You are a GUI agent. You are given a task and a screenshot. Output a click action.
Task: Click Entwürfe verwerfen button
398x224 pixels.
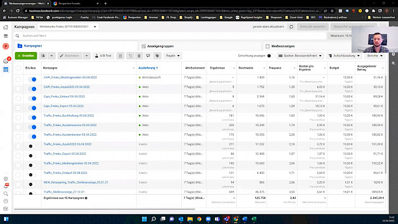(313, 27)
